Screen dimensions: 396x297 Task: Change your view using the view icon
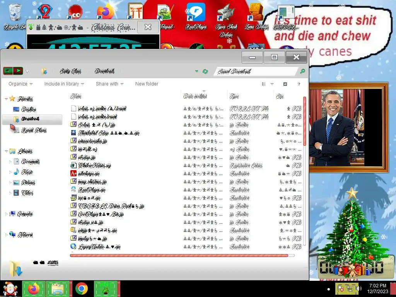pyautogui.click(x=264, y=84)
